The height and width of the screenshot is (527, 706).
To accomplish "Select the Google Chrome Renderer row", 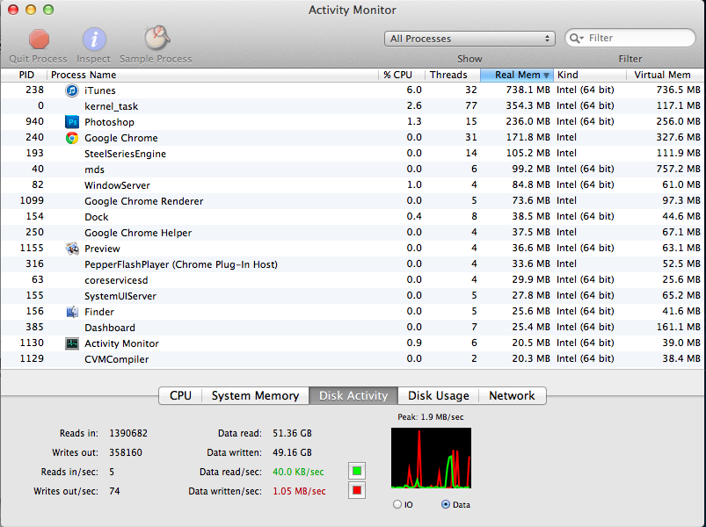I will tap(353, 201).
